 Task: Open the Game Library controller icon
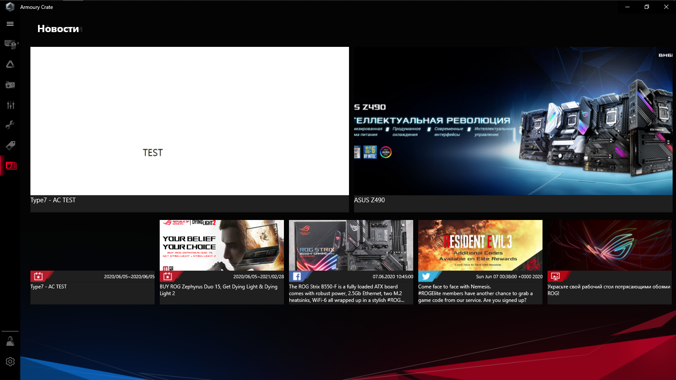[x=10, y=85]
